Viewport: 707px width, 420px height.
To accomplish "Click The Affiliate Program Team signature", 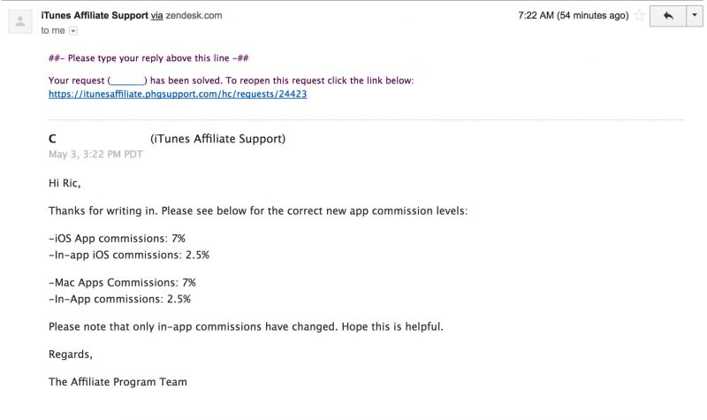I will pyautogui.click(x=118, y=382).
